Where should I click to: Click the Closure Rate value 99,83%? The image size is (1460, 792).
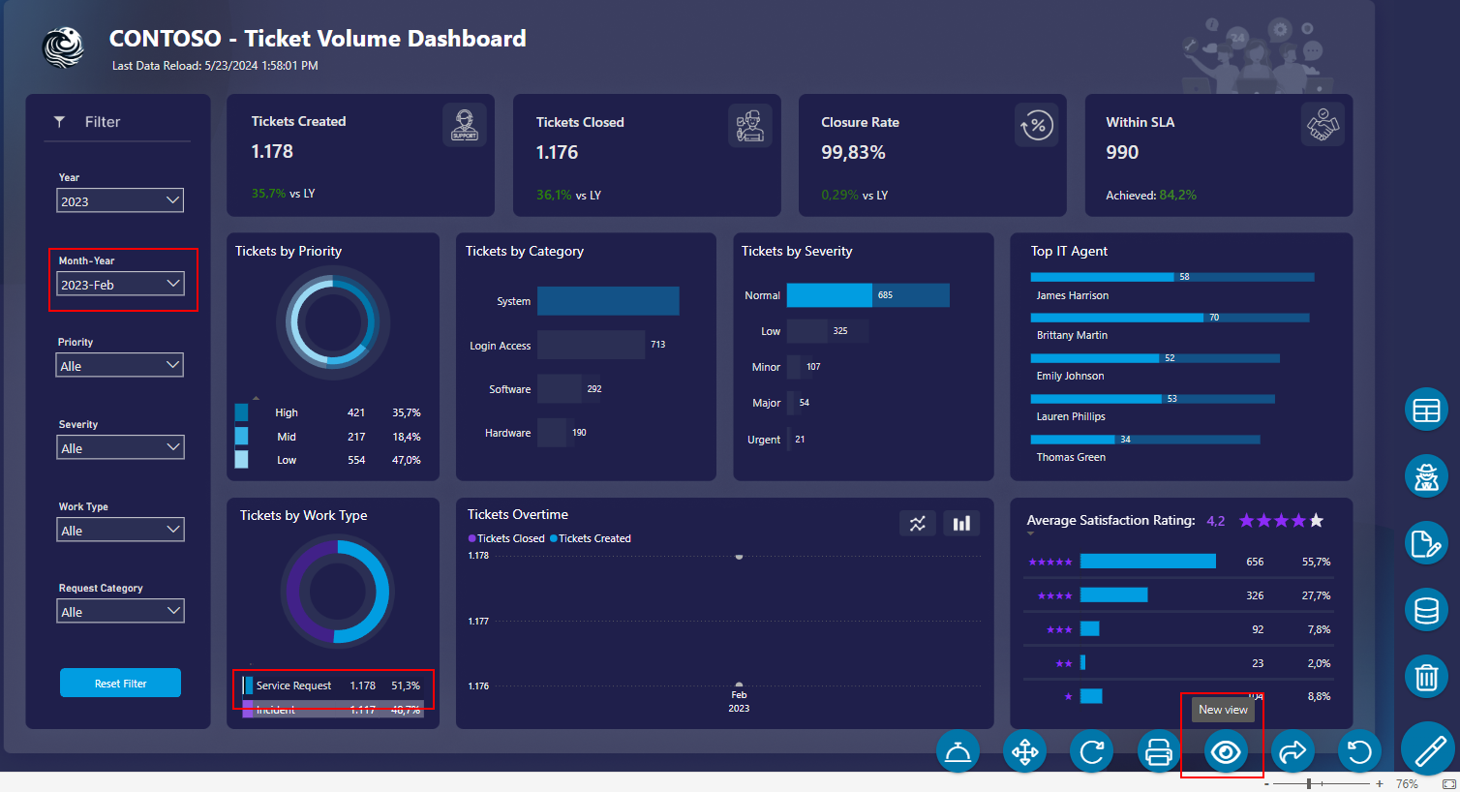point(853,153)
